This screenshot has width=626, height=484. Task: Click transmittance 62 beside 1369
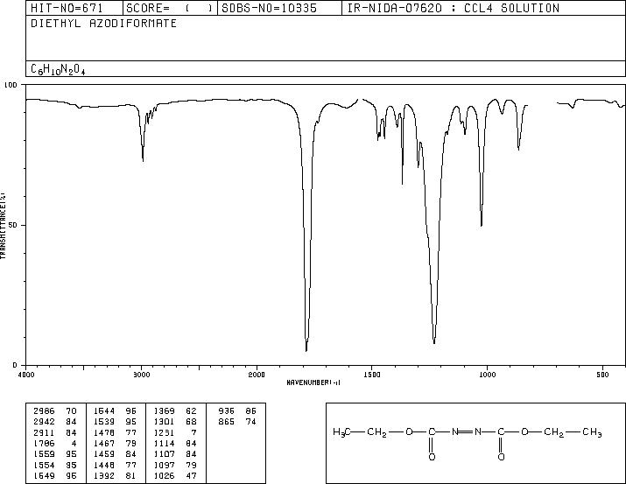[x=191, y=411]
